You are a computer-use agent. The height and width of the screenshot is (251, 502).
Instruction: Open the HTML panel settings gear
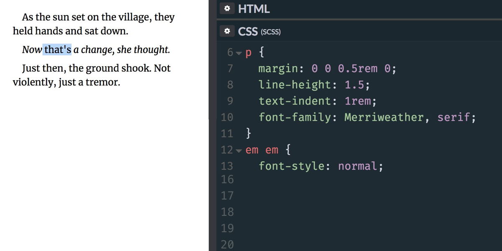pyautogui.click(x=227, y=9)
